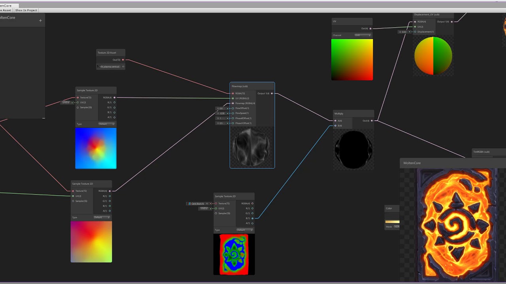Viewport: 506px width, 284px height.
Task: Open Type dropdown on blue-preview Sample Texture node
Action: (x=106, y=124)
